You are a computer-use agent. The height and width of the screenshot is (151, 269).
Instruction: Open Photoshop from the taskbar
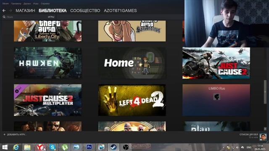pyautogui.click(x=89, y=147)
